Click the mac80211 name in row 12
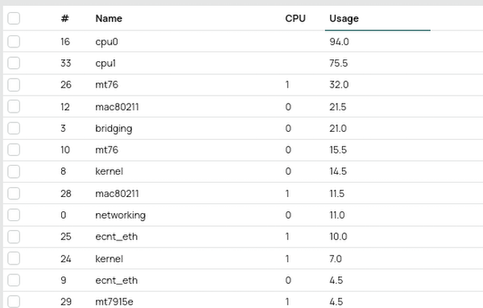The image size is (483, 308). [117, 107]
